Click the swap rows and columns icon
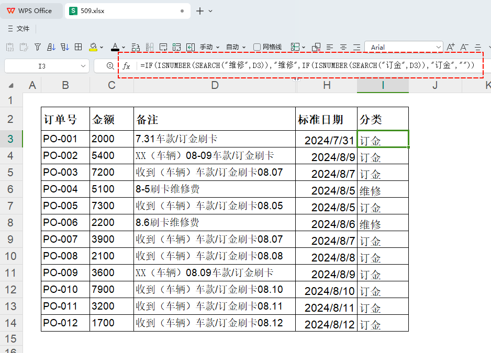Image resolution: width=491 pixels, height=353 pixels. click(x=136, y=47)
